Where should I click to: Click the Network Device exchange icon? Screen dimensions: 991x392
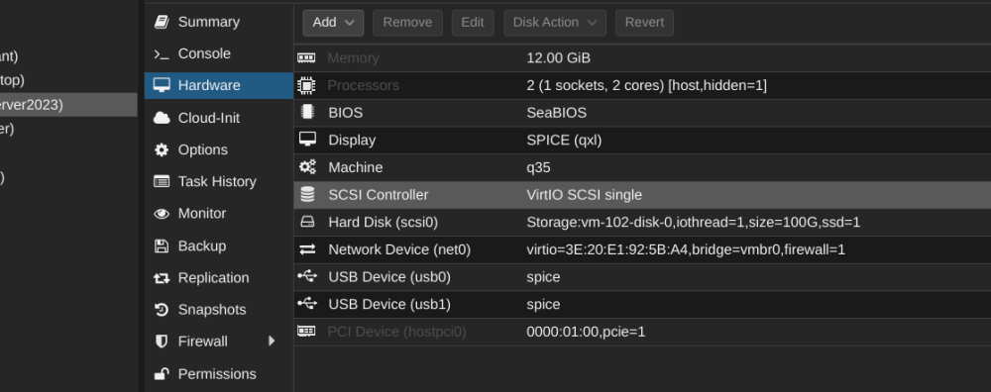coord(307,250)
